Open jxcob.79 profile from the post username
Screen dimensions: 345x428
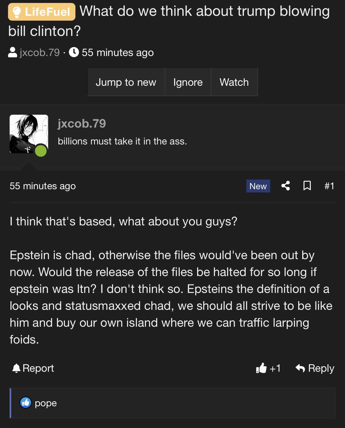pos(82,124)
